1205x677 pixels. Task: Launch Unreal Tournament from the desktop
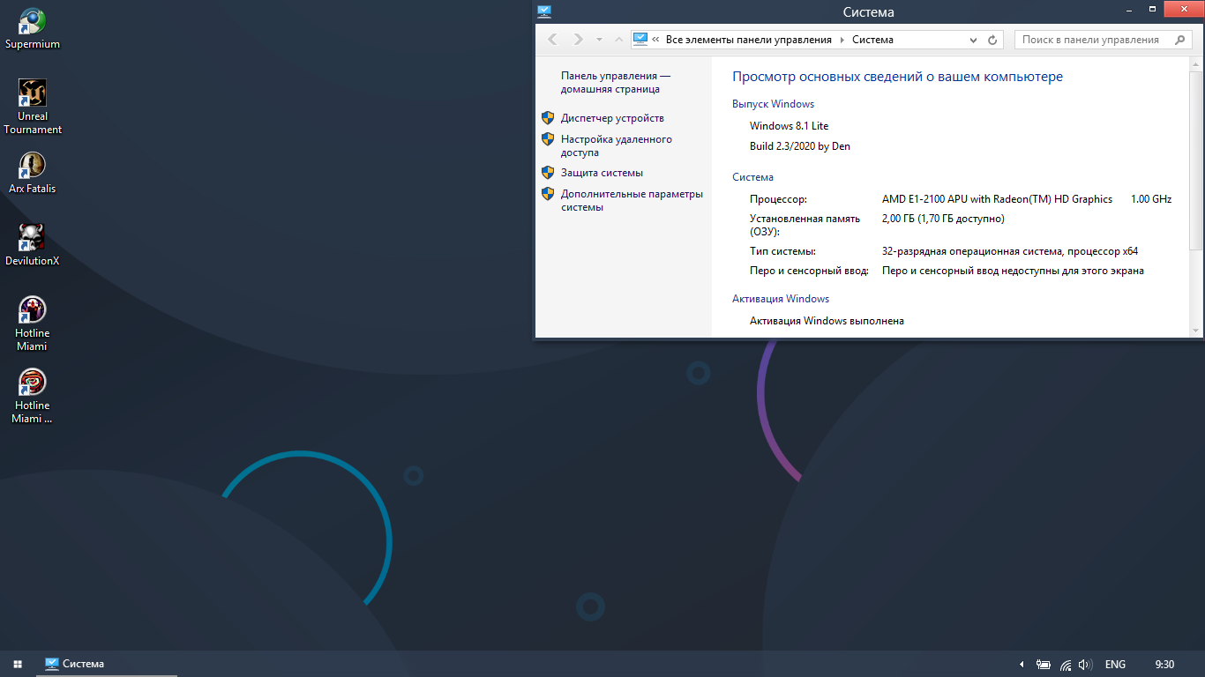(33, 107)
